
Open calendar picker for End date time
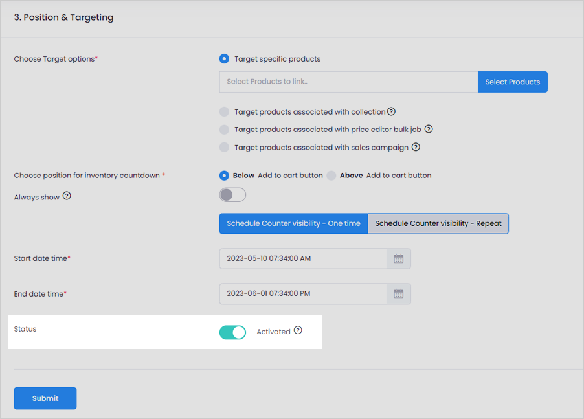[399, 294]
